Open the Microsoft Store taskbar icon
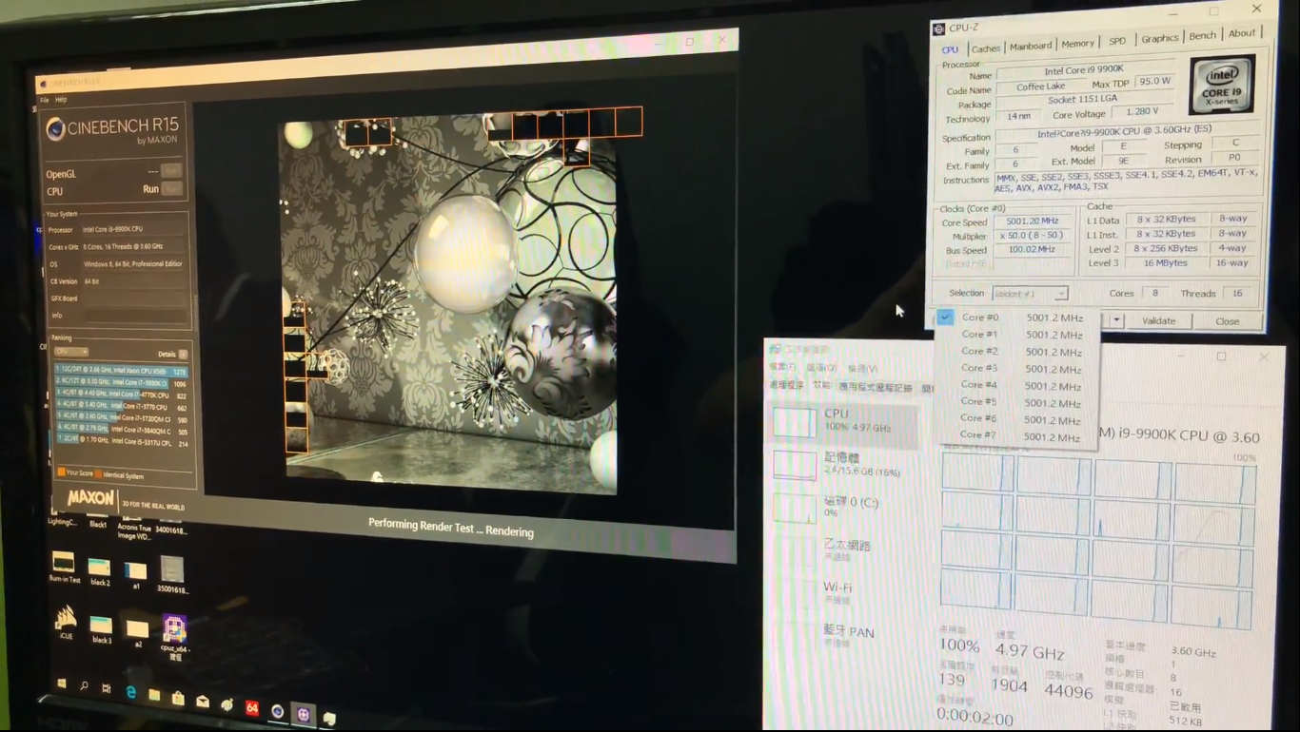Viewport: 1300px width, 732px height. tap(178, 699)
